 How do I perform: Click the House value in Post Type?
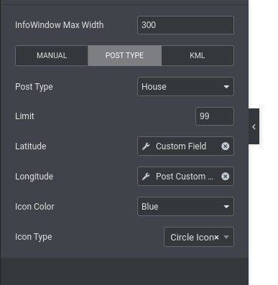tap(154, 87)
